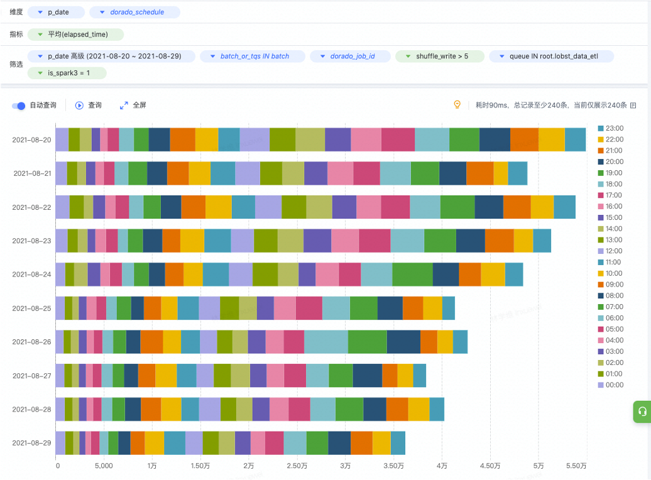
Task: Click the shuffle_write > 5 filter pill
Action: coord(440,57)
